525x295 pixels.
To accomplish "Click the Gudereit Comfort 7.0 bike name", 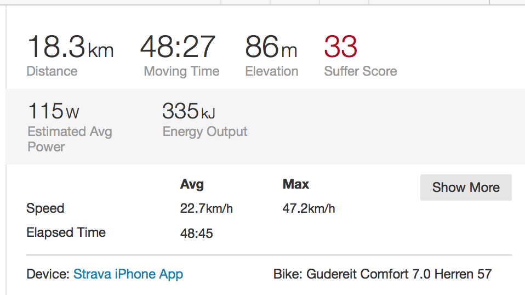I will [398, 274].
